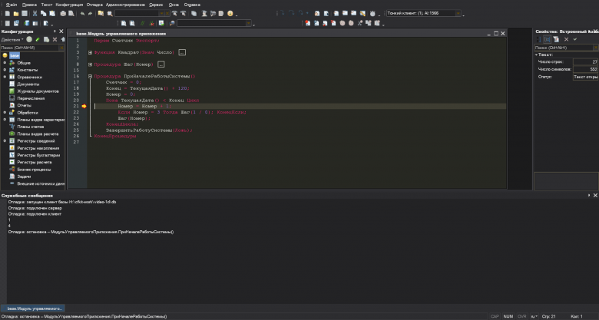Screen dimensions: 599x320
Task: Click the Update database configuration icon
Action: pos(26,23)
